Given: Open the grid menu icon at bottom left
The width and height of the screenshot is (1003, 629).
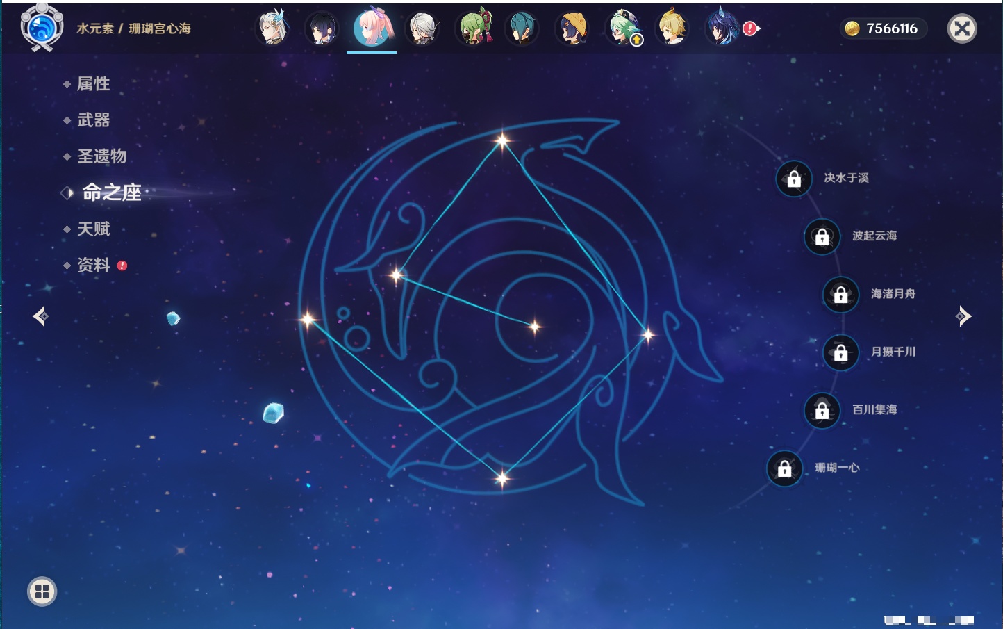Looking at the screenshot, I should [x=42, y=591].
